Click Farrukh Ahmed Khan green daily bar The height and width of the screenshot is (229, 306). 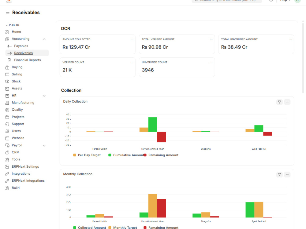pos(153,125)
